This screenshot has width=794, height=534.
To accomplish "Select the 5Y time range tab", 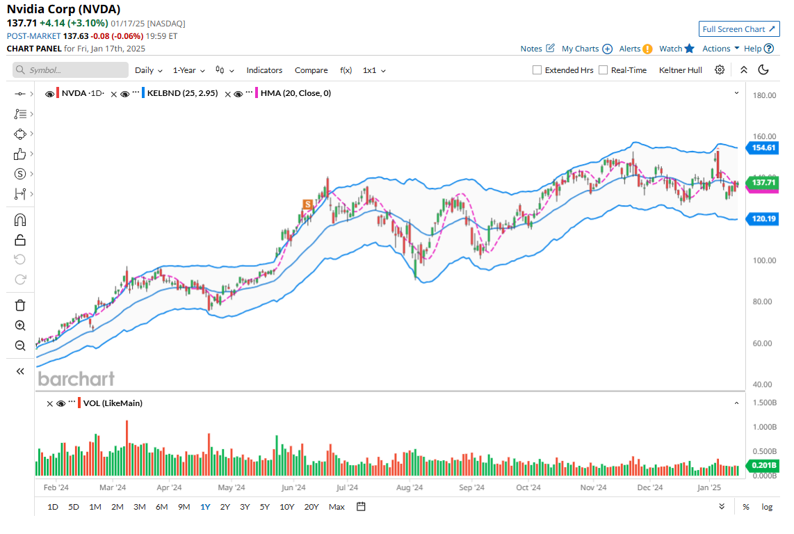I will click(x=264, y=507).
